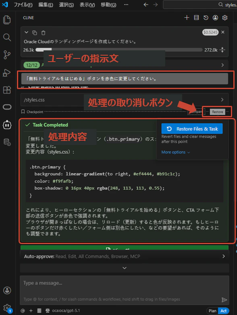The width and height of the screenshot is (237, 315).
Task: Open the Manage gear in activity bar
Action: click(x=7, y=308)
